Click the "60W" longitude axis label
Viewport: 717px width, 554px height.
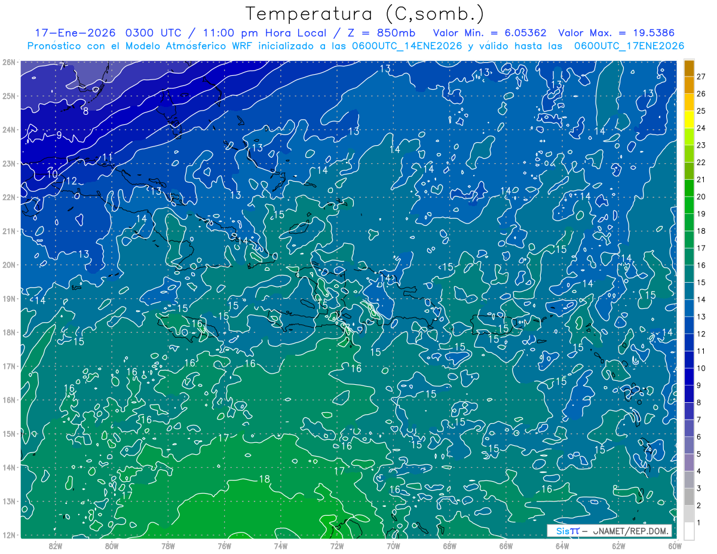(675, 546)
